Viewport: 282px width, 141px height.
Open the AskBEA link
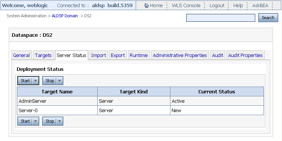tap(260, 6)
